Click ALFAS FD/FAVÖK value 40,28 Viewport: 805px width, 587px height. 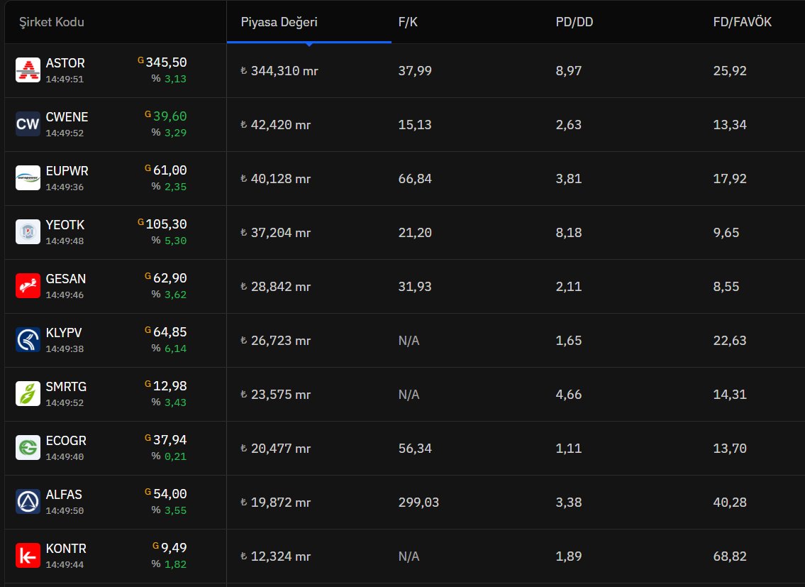click(x=730, y=503)
